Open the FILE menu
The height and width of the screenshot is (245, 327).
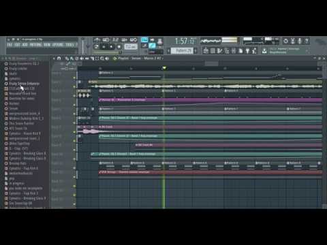point(10,45)
